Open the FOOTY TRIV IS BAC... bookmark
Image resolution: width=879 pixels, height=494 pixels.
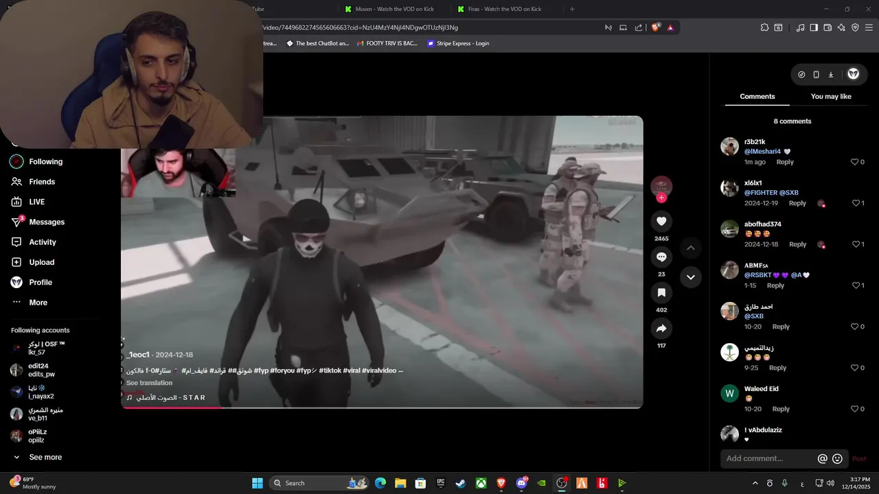(x=386, y=43)
